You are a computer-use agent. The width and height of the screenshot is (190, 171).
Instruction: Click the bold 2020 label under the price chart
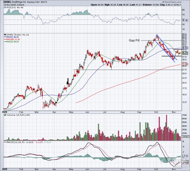click(4, 112)
